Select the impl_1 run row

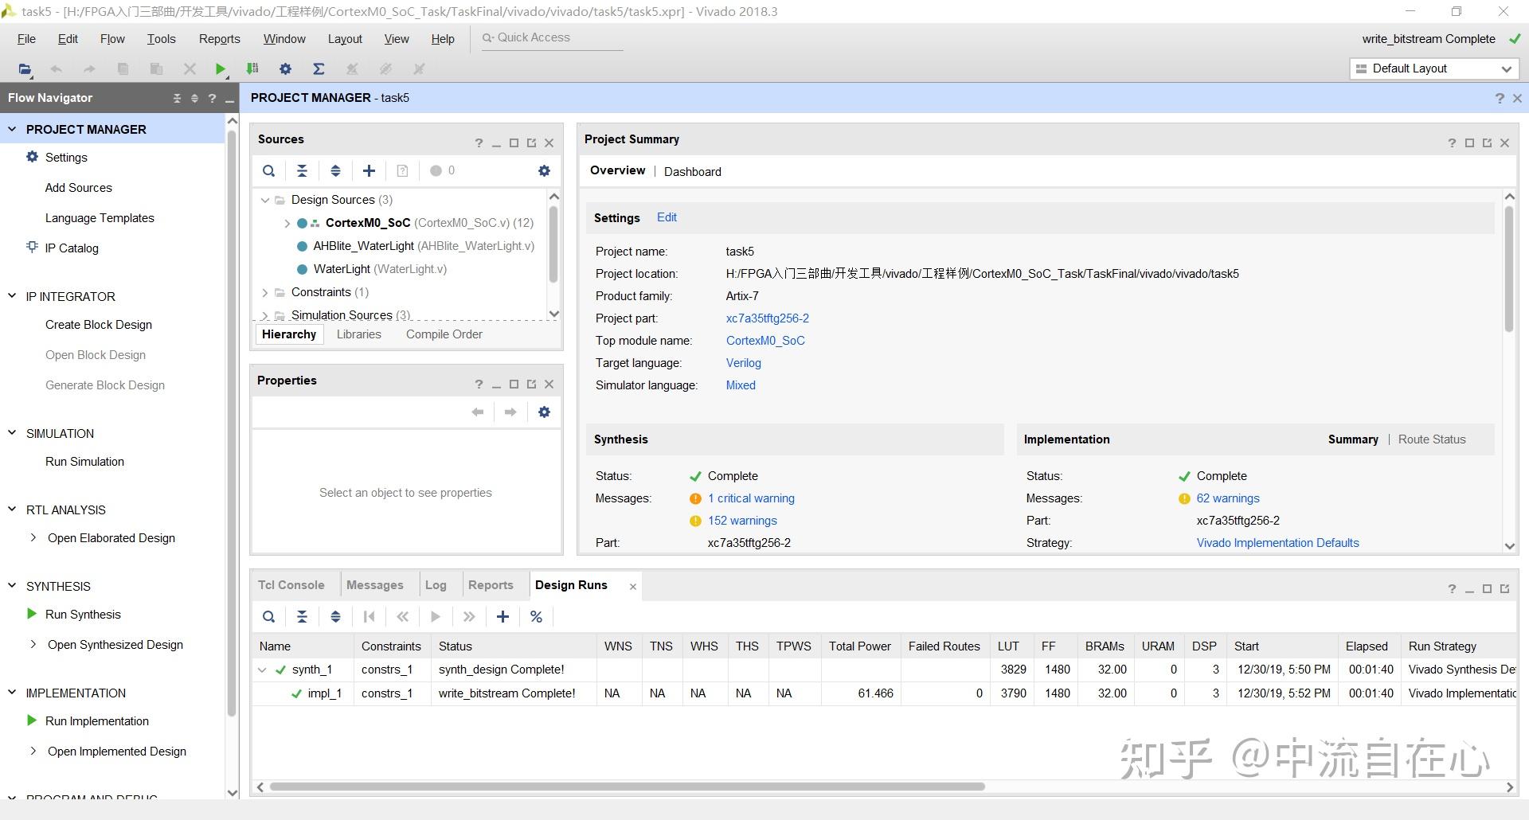point(884,693)
